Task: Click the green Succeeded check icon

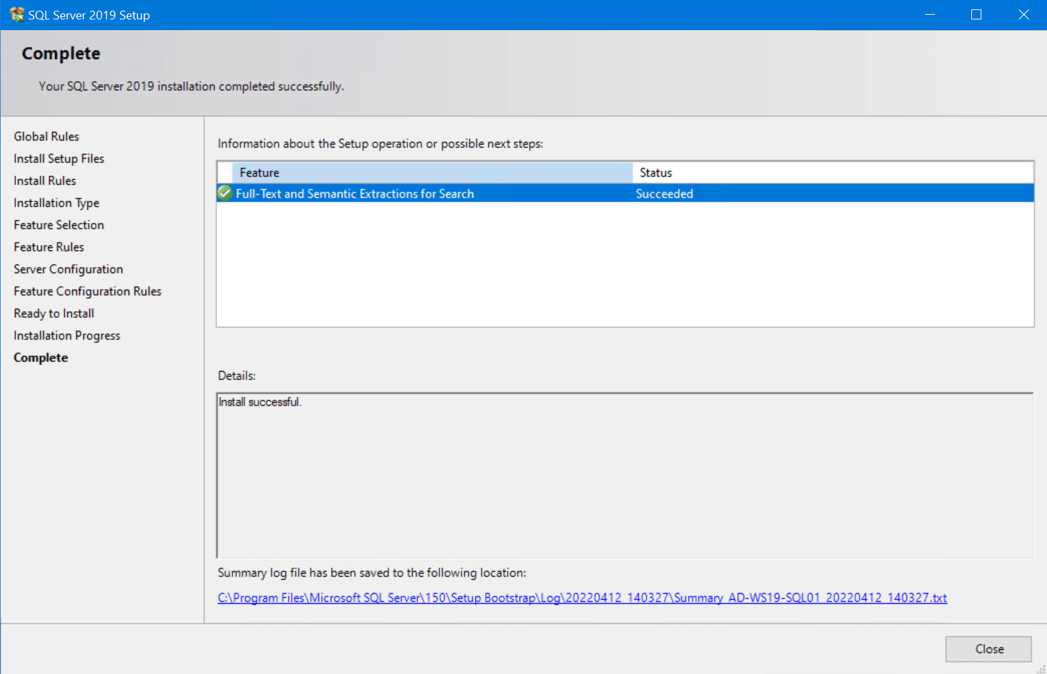Action: pyautogui.click(x=224, y=193)
